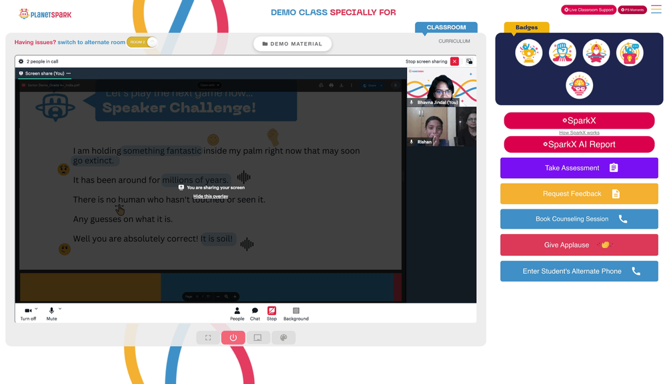Open Screen share (You) options dots

click(69, 73)
